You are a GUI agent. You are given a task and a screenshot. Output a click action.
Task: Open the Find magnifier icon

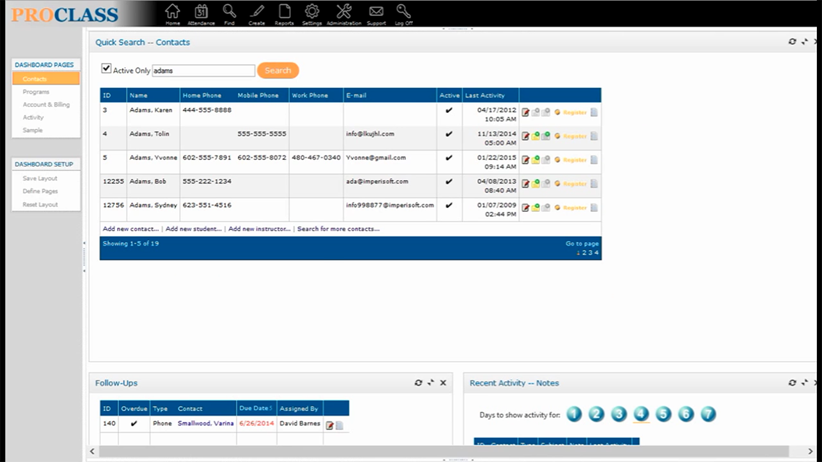229,14
